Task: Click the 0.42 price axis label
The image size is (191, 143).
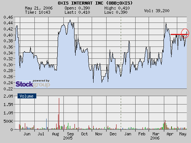Action: click(8, 29)
